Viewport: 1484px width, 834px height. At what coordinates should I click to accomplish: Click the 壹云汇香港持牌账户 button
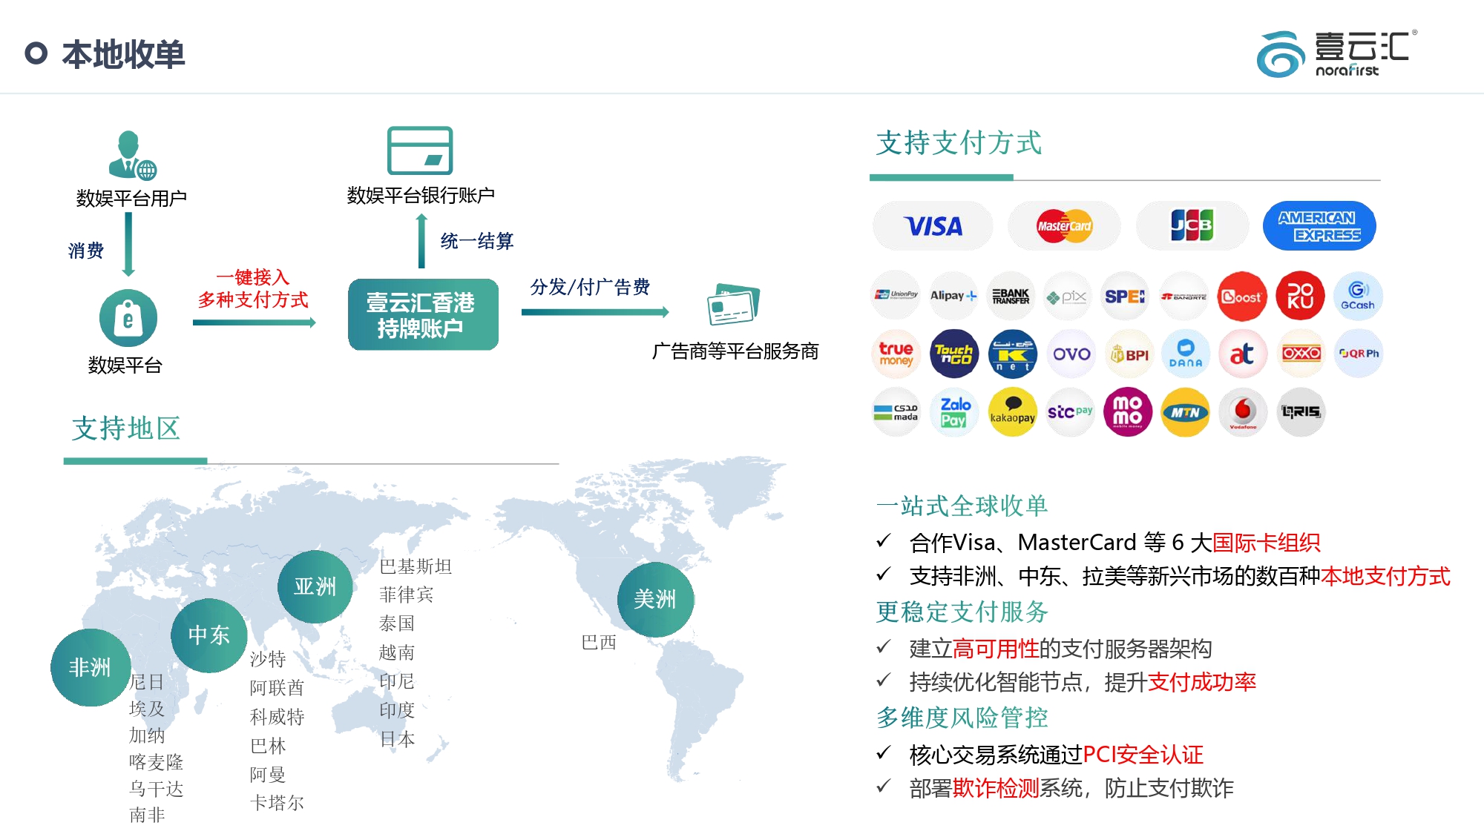[423, 314]
